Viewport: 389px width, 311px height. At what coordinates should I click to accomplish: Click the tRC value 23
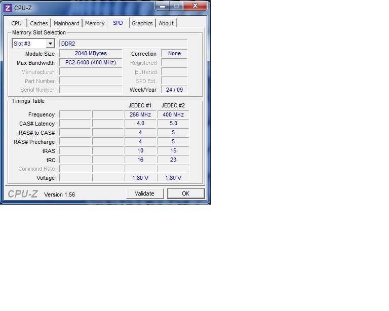click(173, 160)
